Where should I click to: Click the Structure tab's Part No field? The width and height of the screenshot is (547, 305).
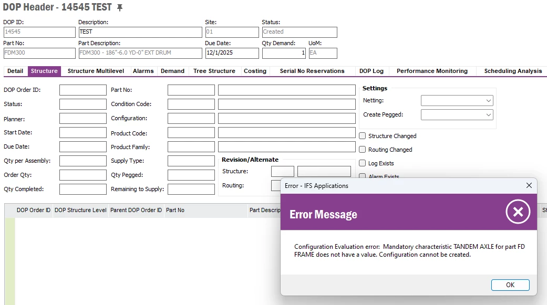click(x=191, y=90)
